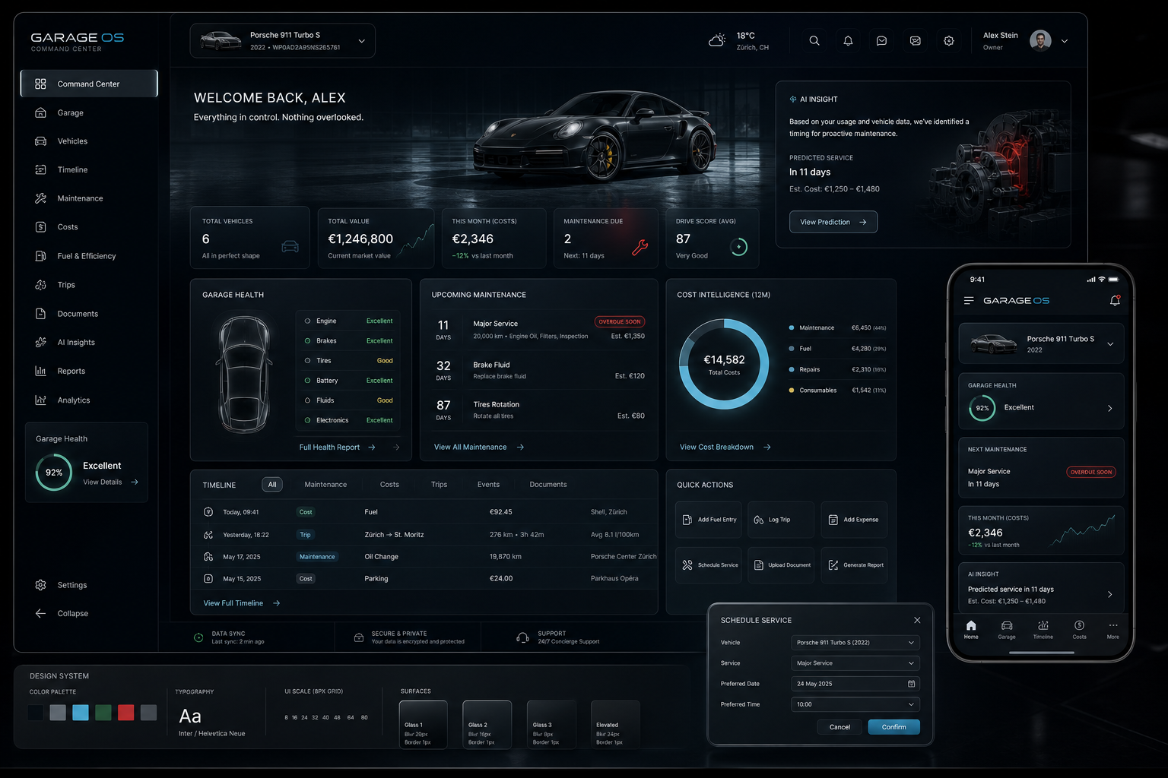1168x778 pixels.
Task: Close the Schedule Service dialog with X
Action: (917, 620)
